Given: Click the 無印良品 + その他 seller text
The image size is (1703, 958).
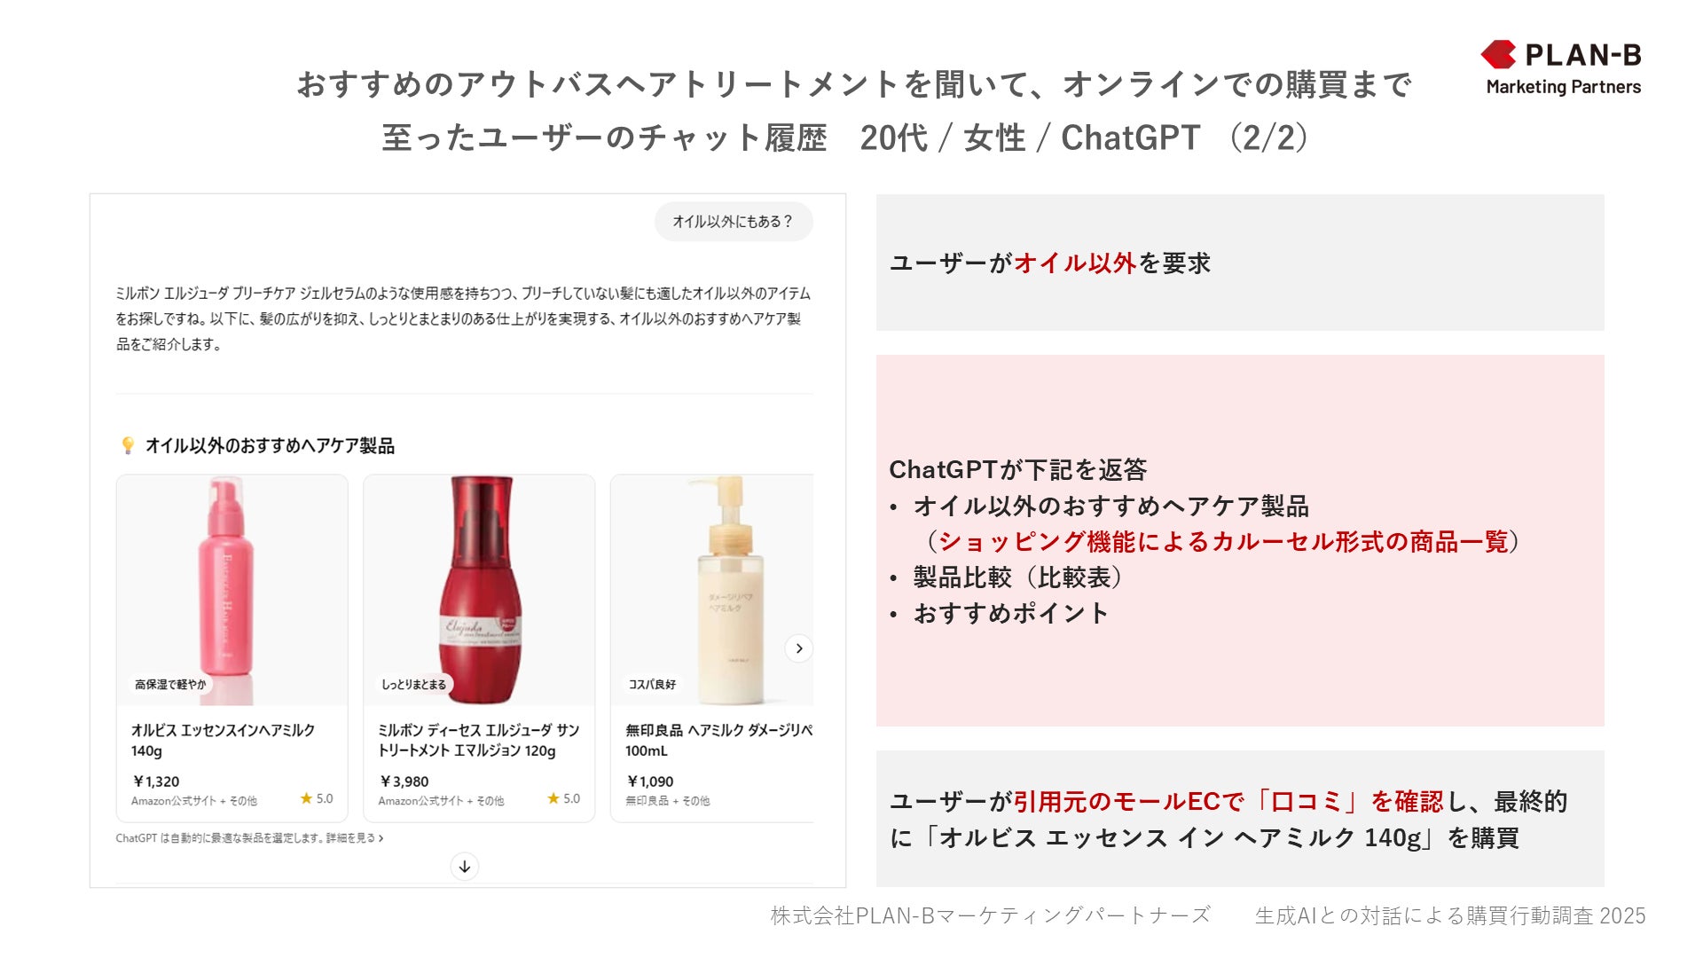Looking at the screenshot, I should pos(668,801).
